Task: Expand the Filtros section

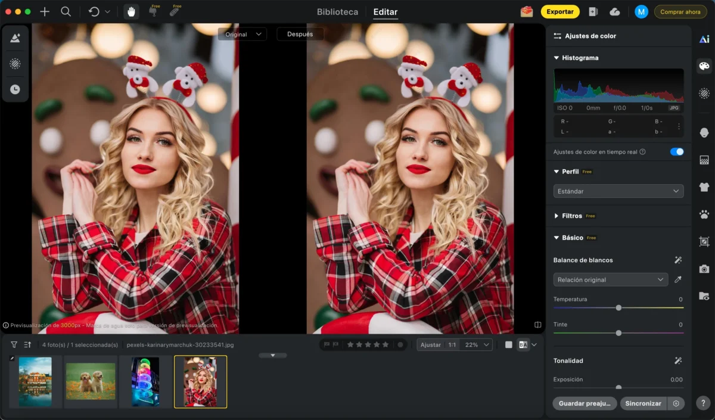Action: (x=572, y=216)
